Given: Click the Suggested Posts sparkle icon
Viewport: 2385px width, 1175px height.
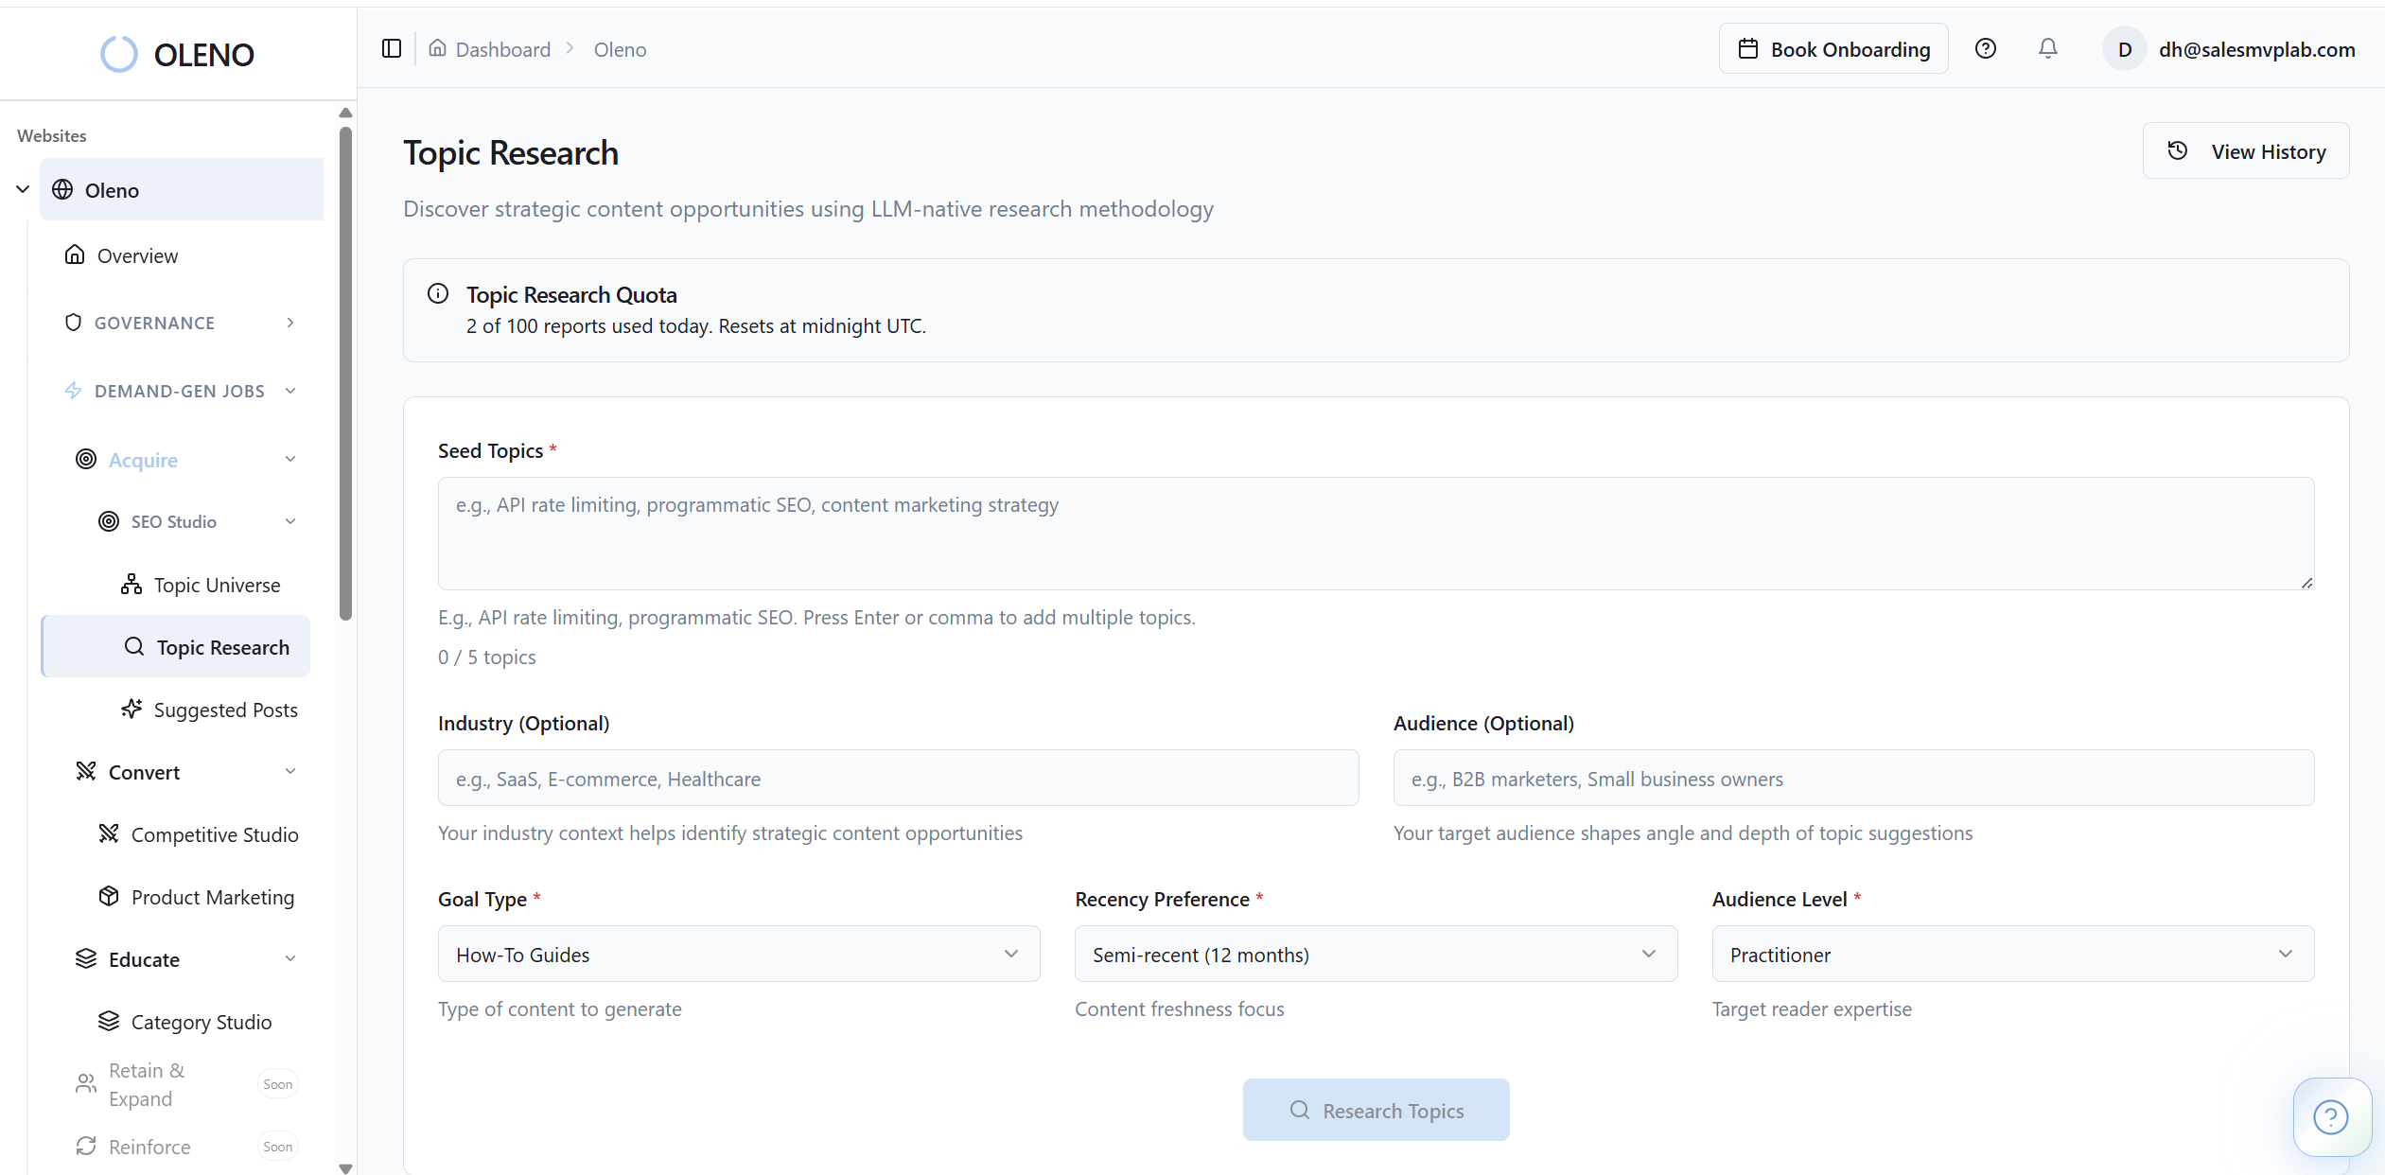Looking at the screenshot, I should [x=132, y=709].
